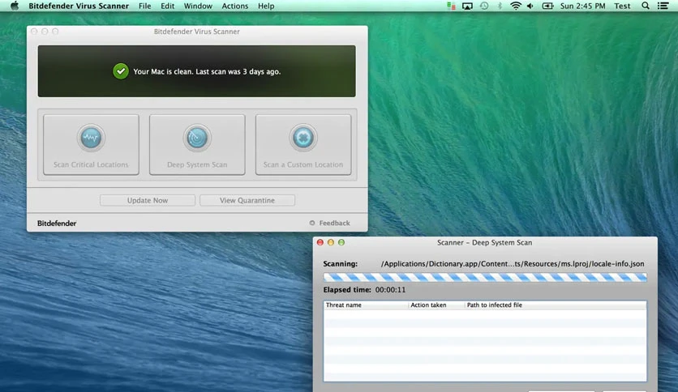Open the Window menu
Viewport: 678px width, 392px height.
[198, 6]
